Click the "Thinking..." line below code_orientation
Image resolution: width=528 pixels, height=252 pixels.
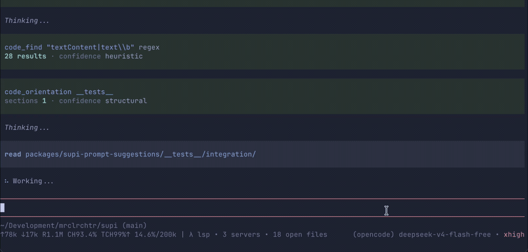pos(27,128)
